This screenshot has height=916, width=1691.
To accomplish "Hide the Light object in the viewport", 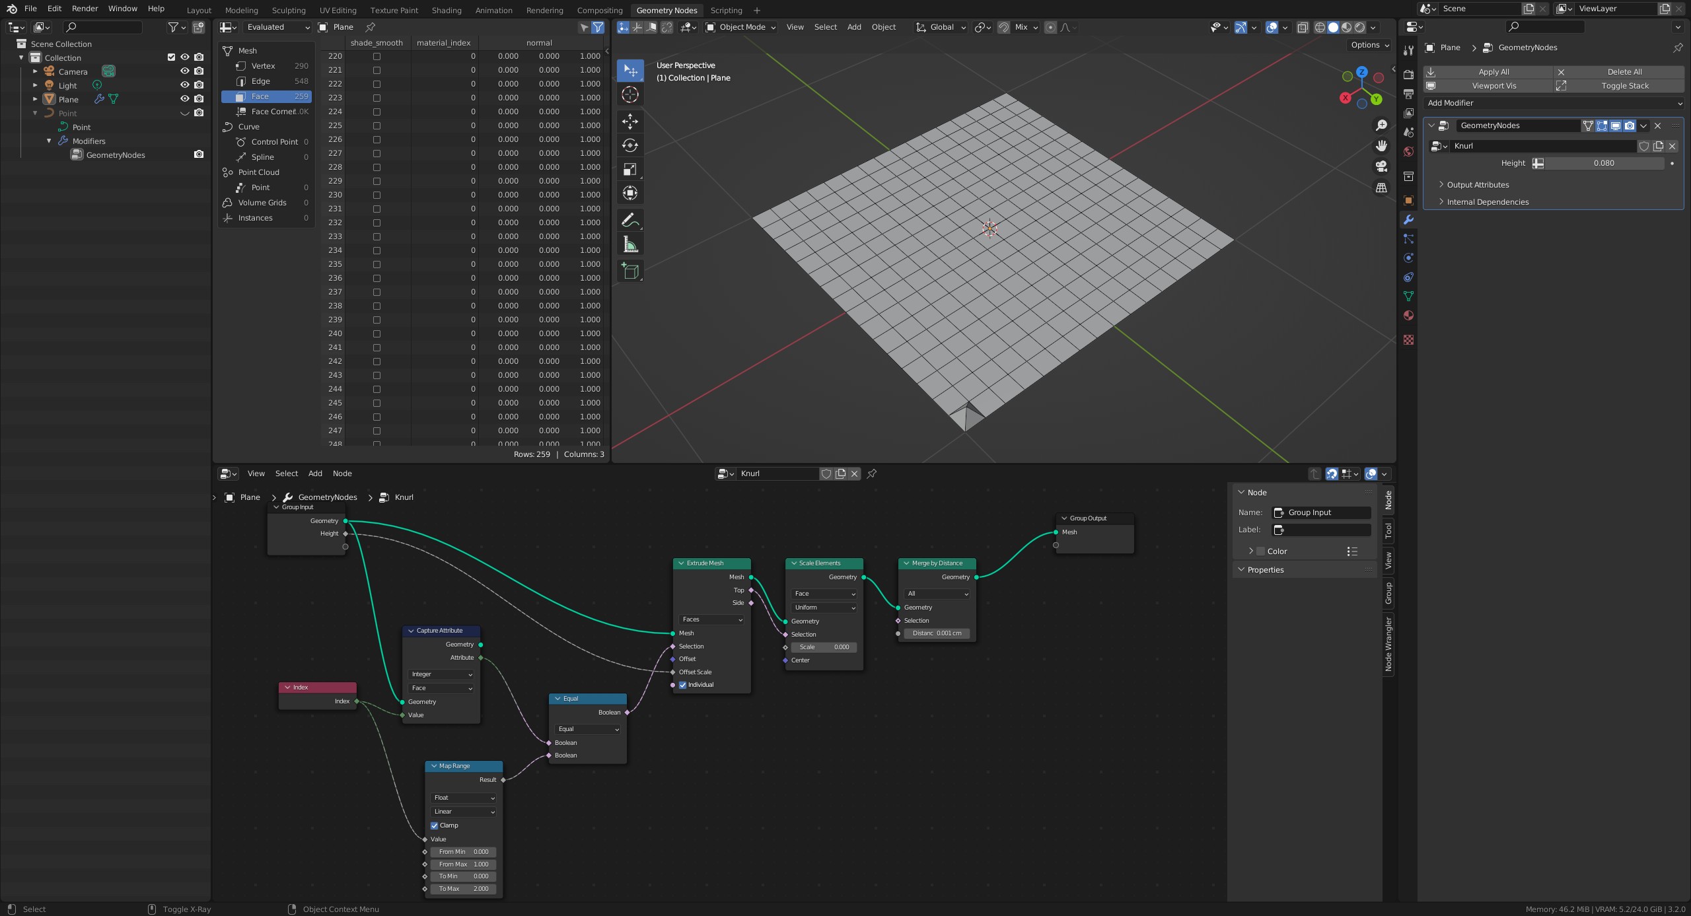I will tap(184, 85).
